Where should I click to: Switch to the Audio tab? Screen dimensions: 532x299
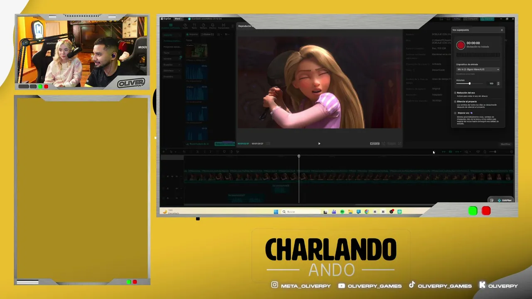click(185, 26)
